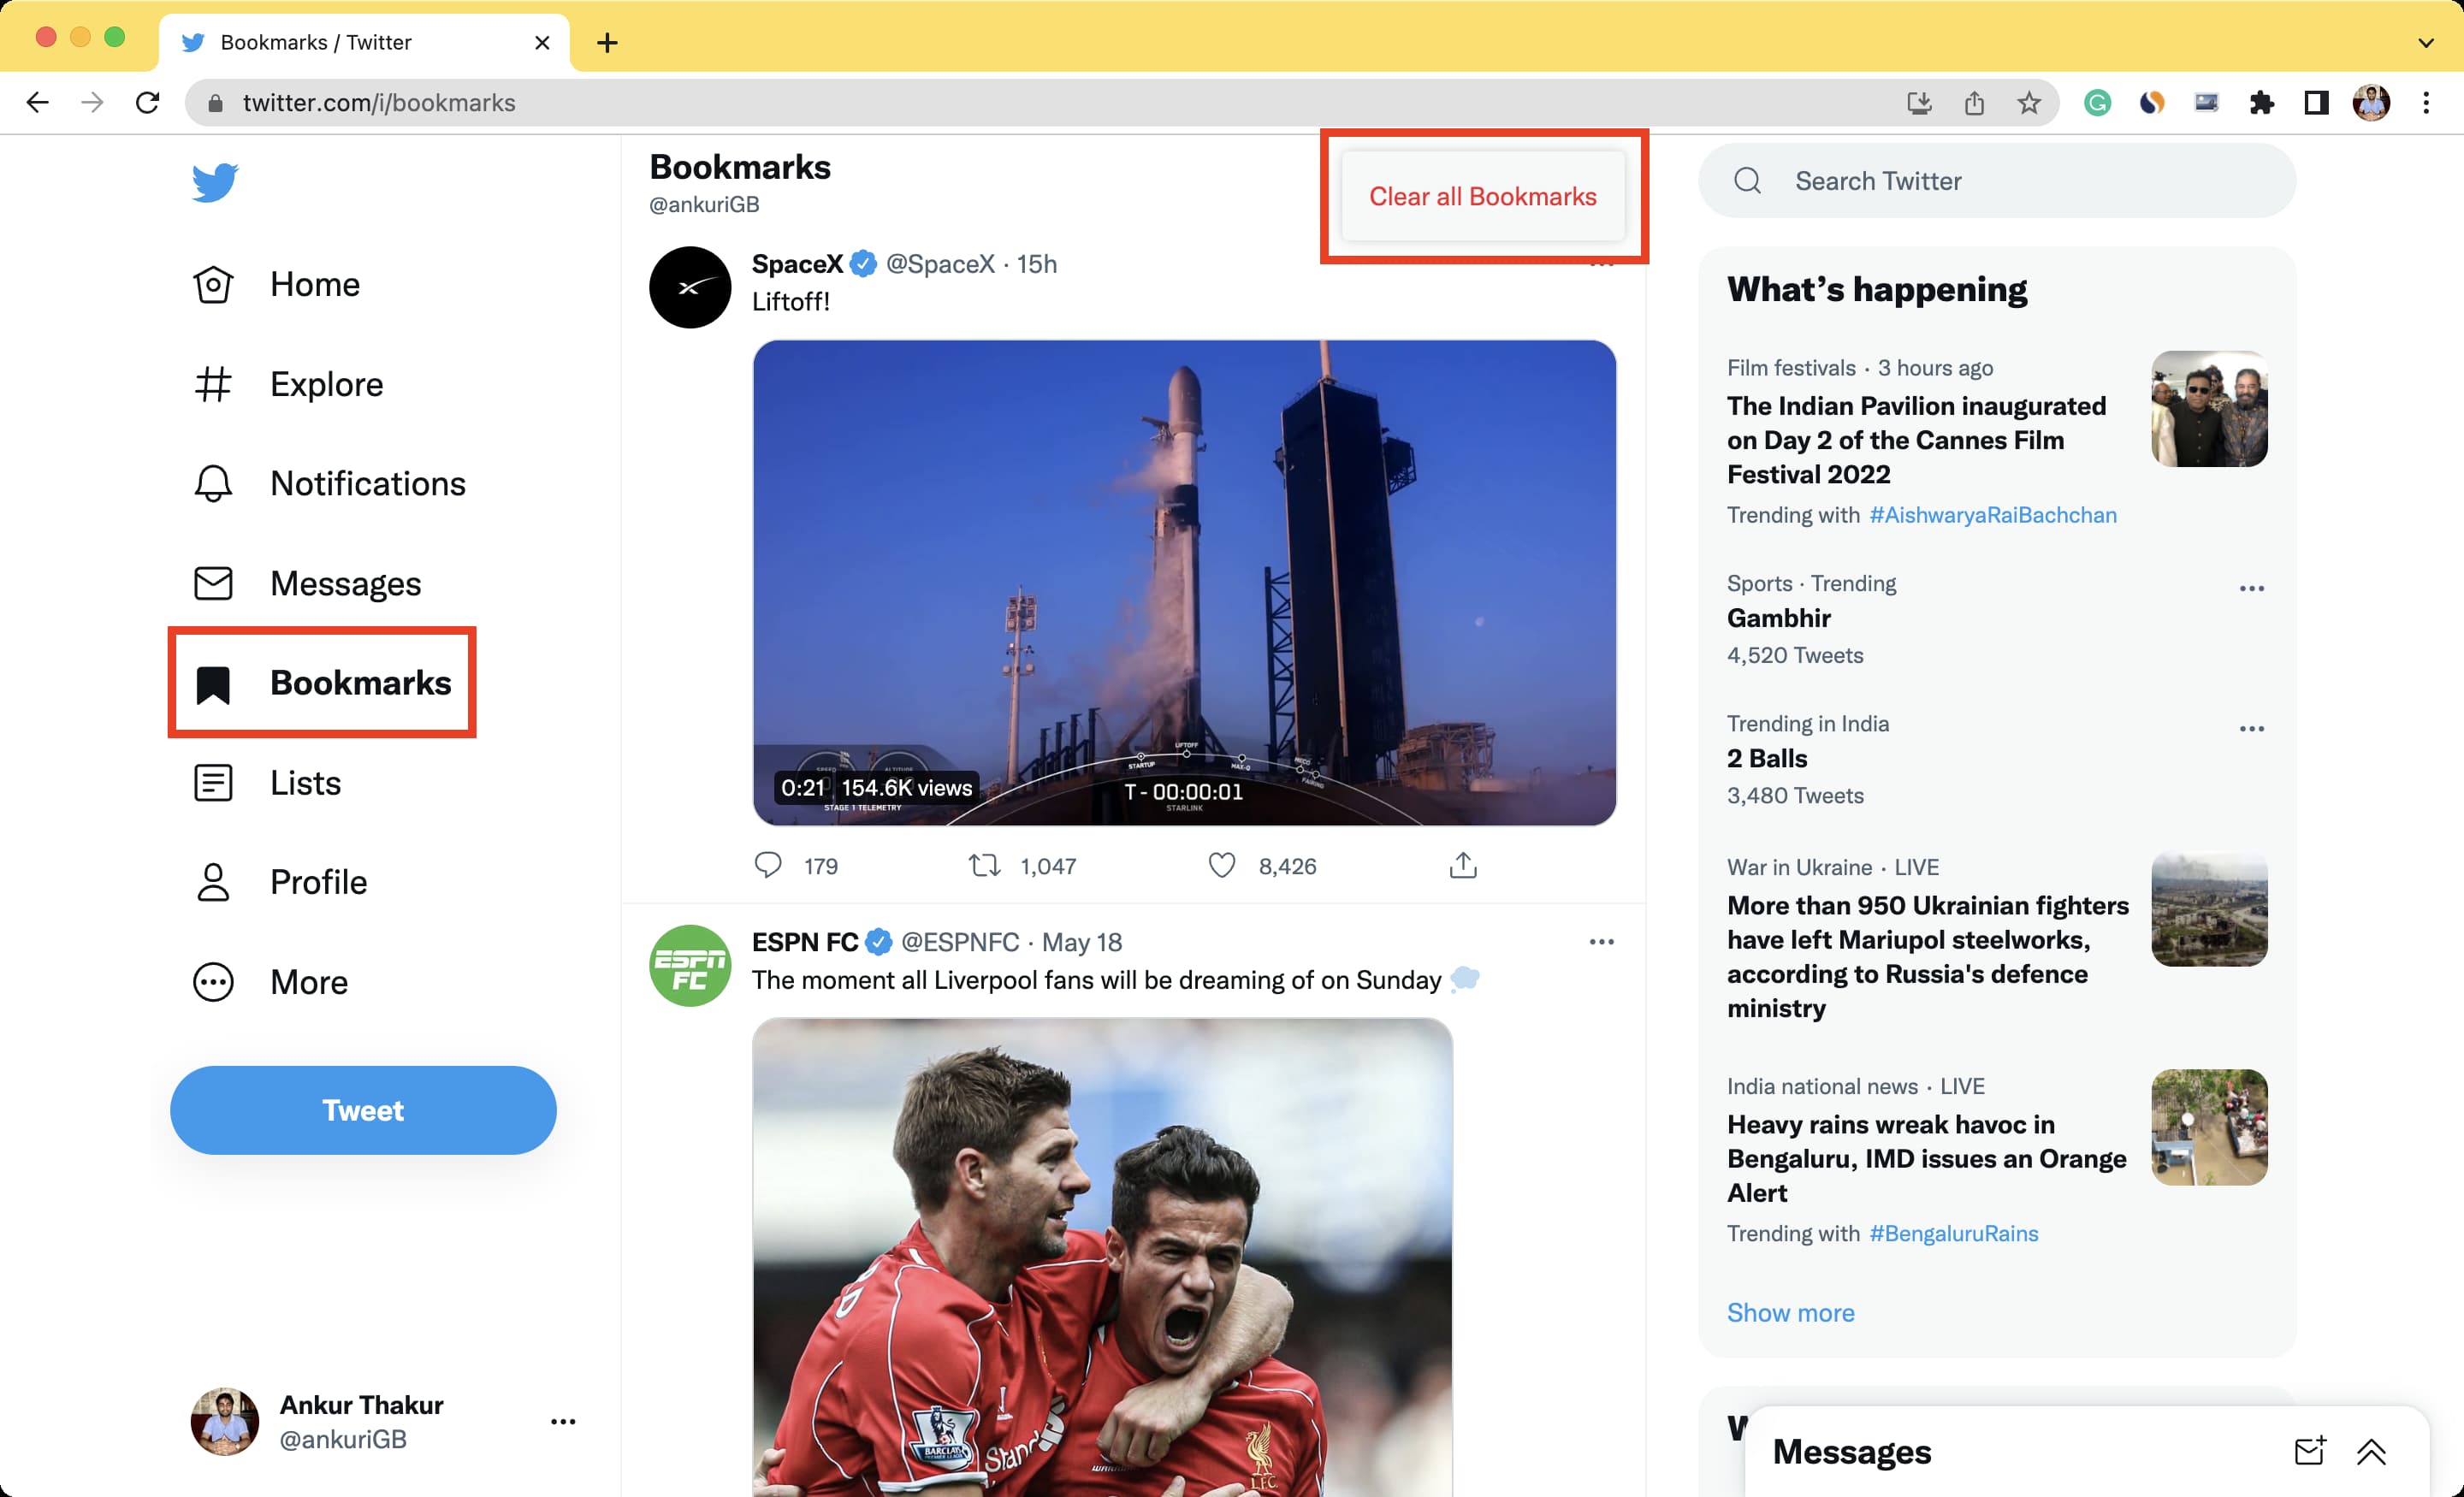Image resolution: width=2464 pixels, height=1497 pixels.
Task: Open the More options menu item
Action: coord(270,982)
